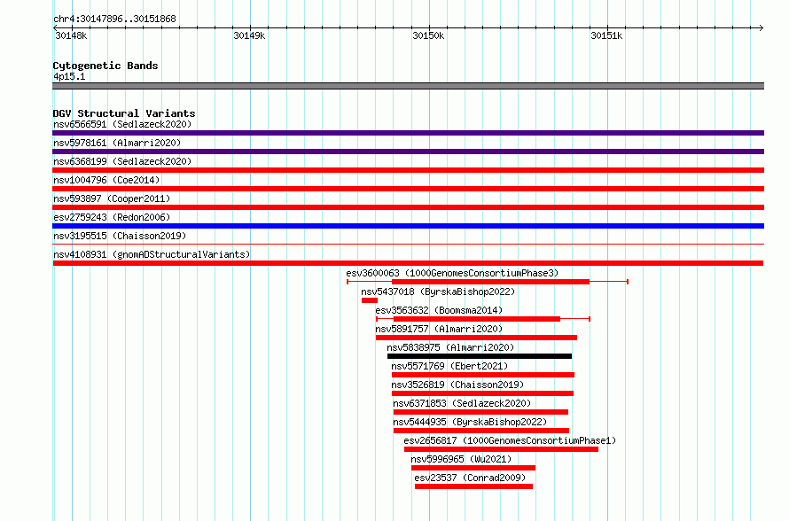The width and height of the screenshot is (789, 521).
Task: Select the red bar under nsv6371853
Action: 481,412
